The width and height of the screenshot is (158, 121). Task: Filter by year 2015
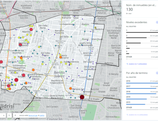pos(142,103)
